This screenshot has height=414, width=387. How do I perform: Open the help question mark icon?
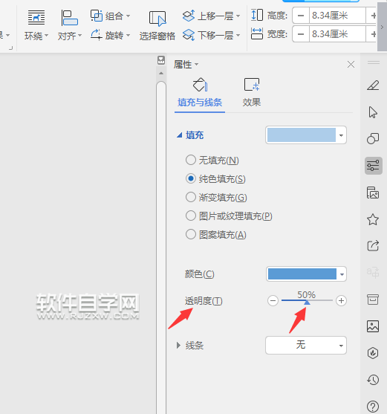tap(373, 407)
